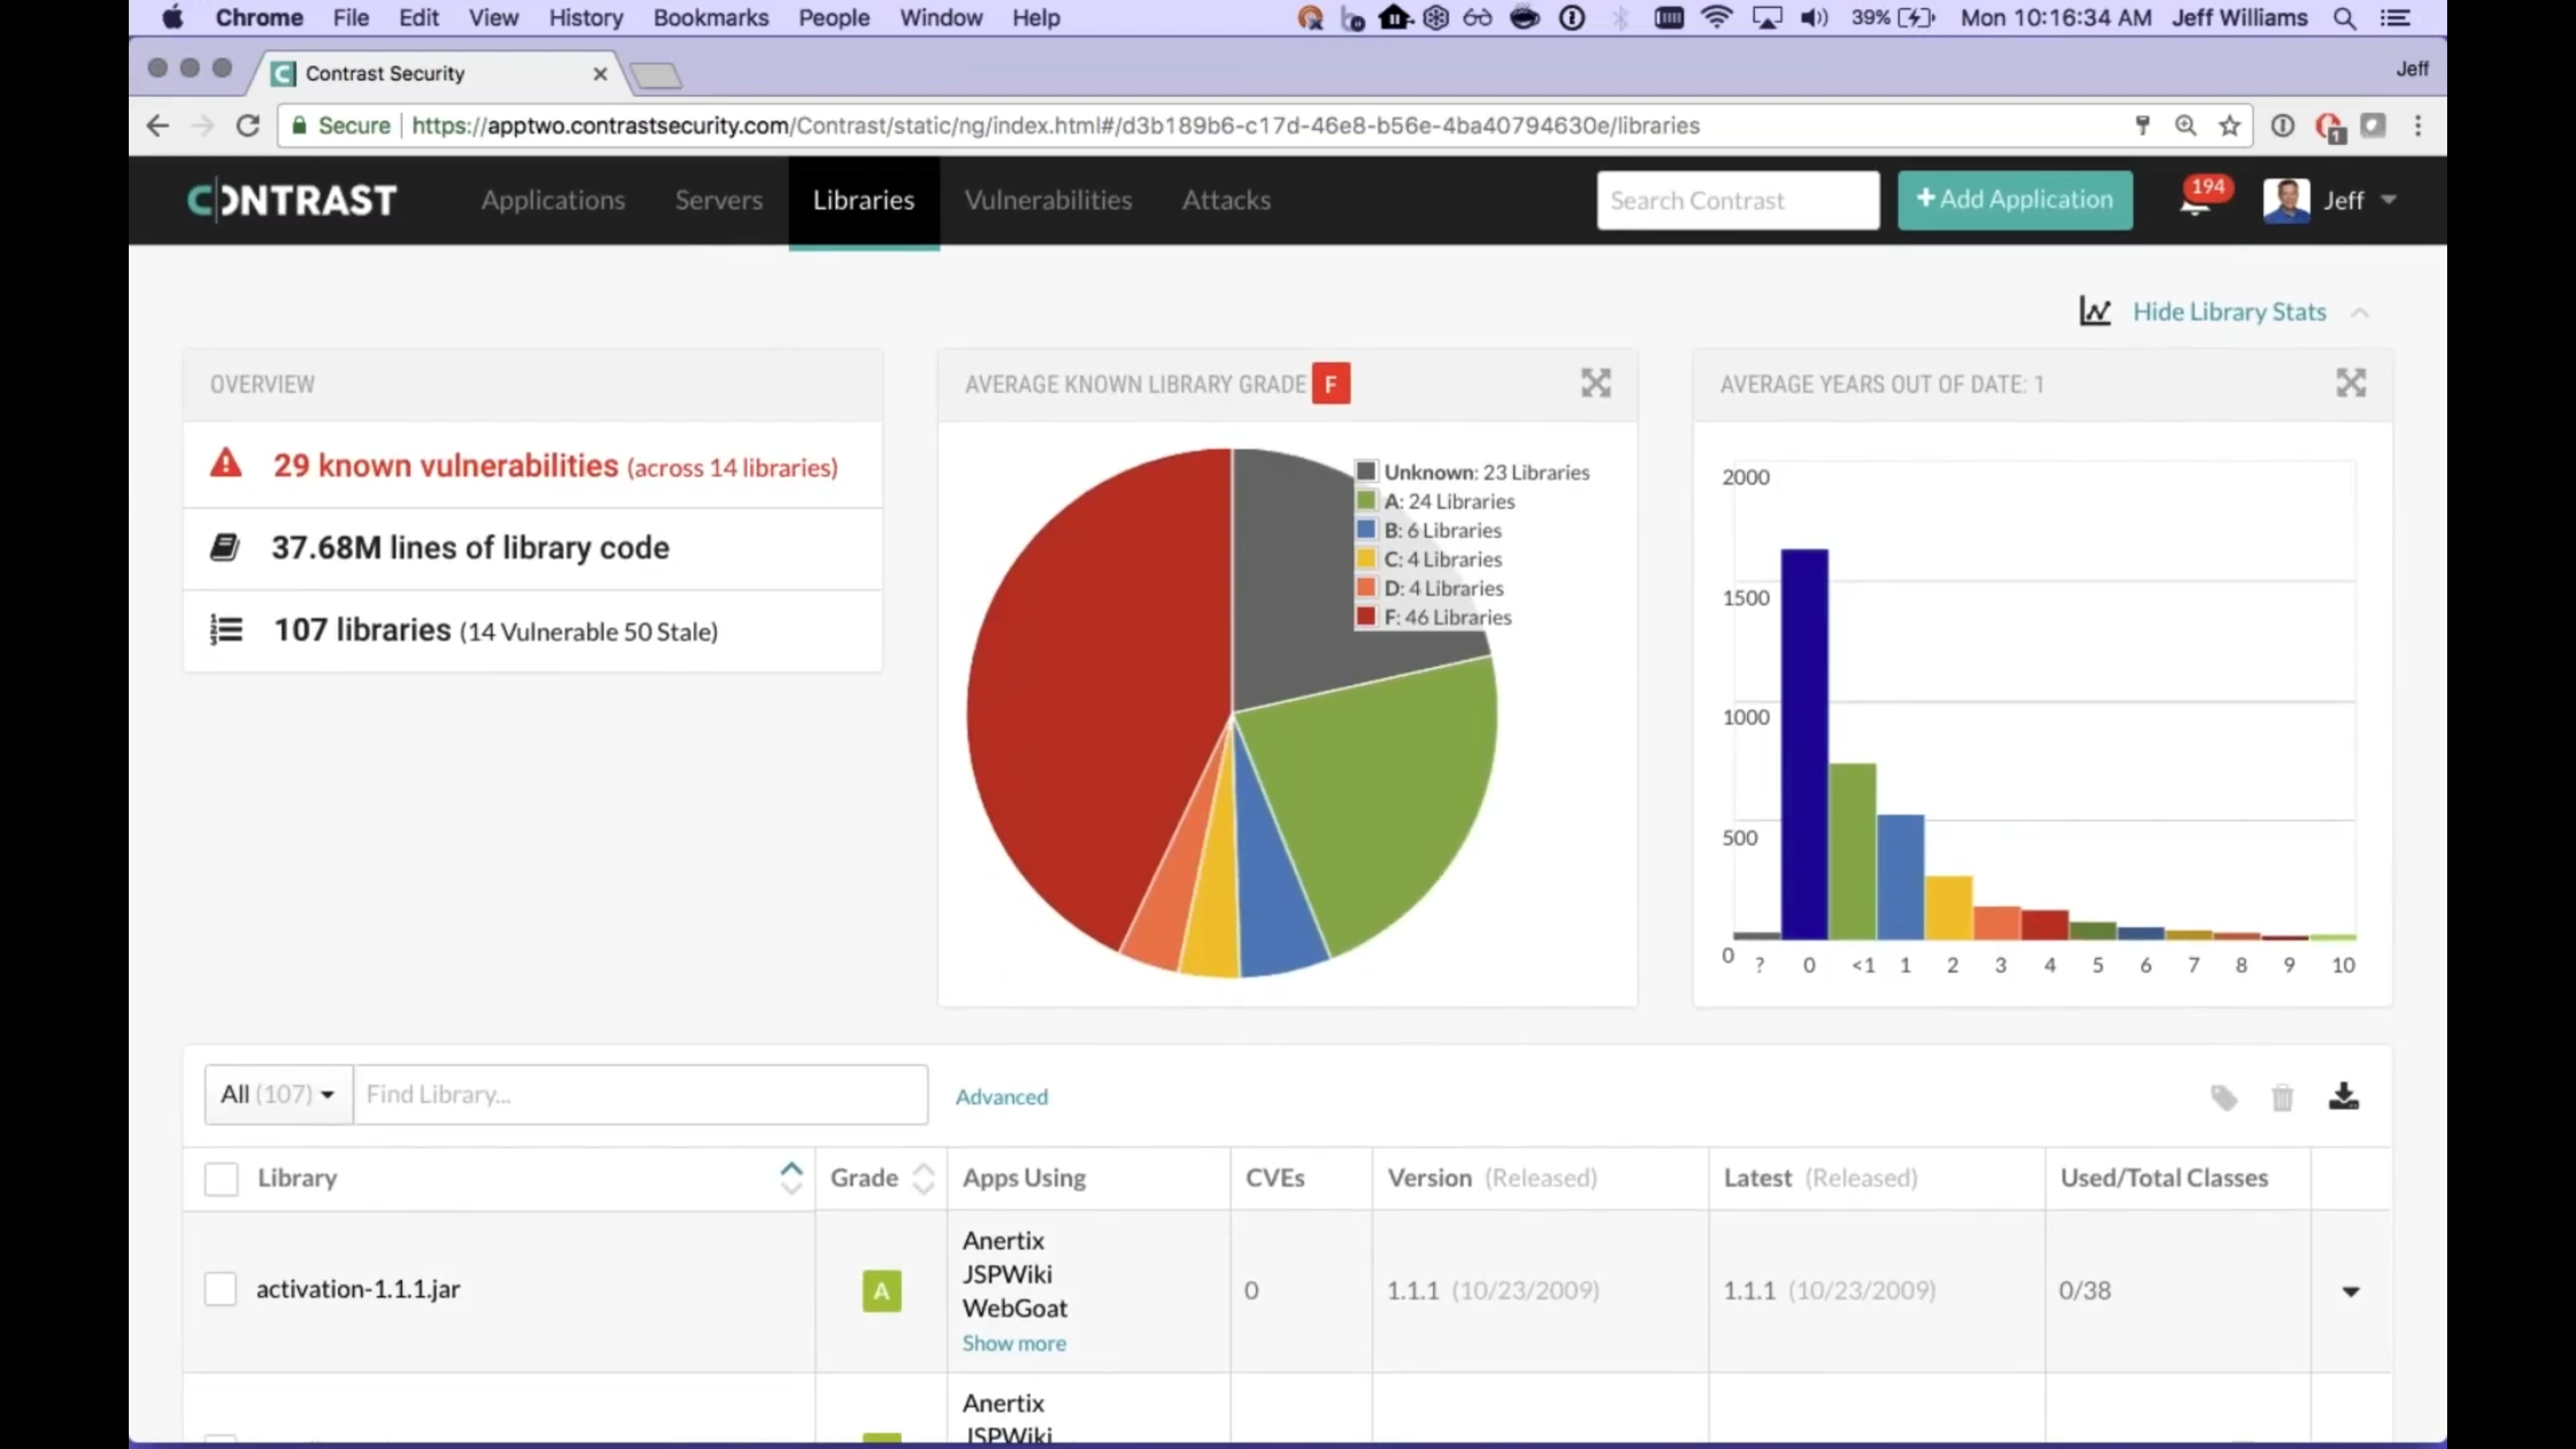Click the zoom magnifier icon in address bar

click(x=2185, y=126)
